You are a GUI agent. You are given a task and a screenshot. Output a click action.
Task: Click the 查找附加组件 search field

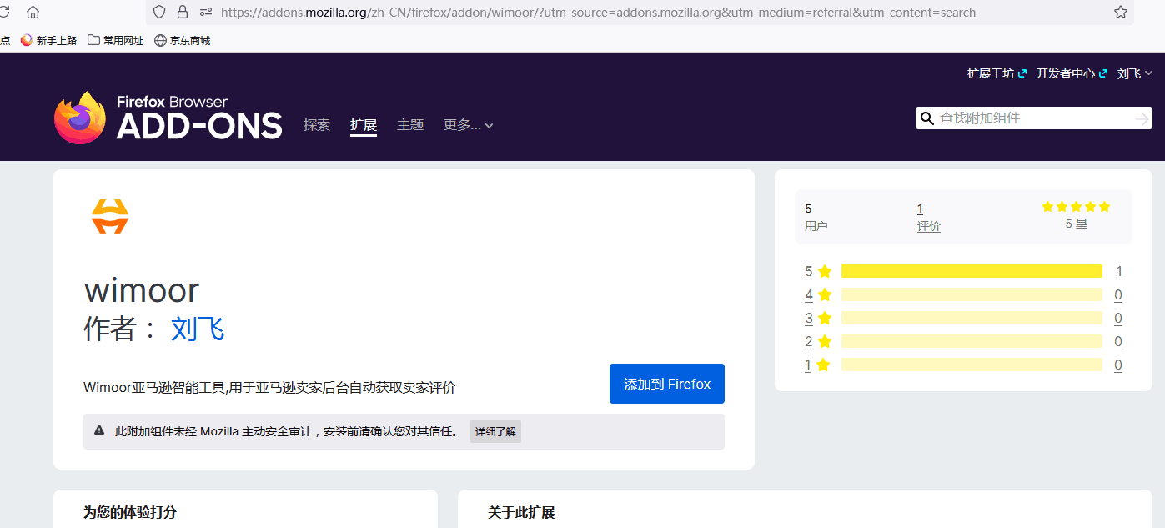[1034, 118]
